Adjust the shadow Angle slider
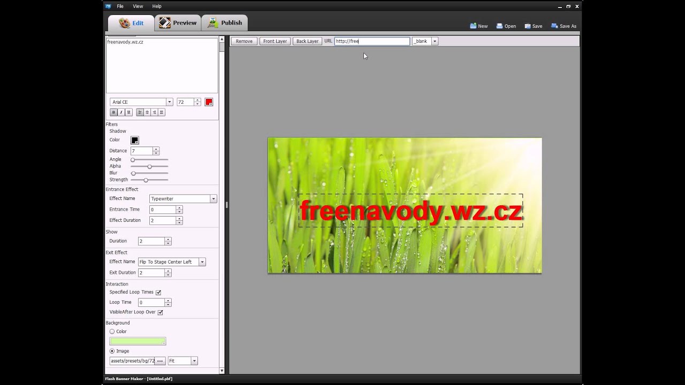Image resolution: width=685 pixels, height=385 pixels. click(x=149, y=159)
